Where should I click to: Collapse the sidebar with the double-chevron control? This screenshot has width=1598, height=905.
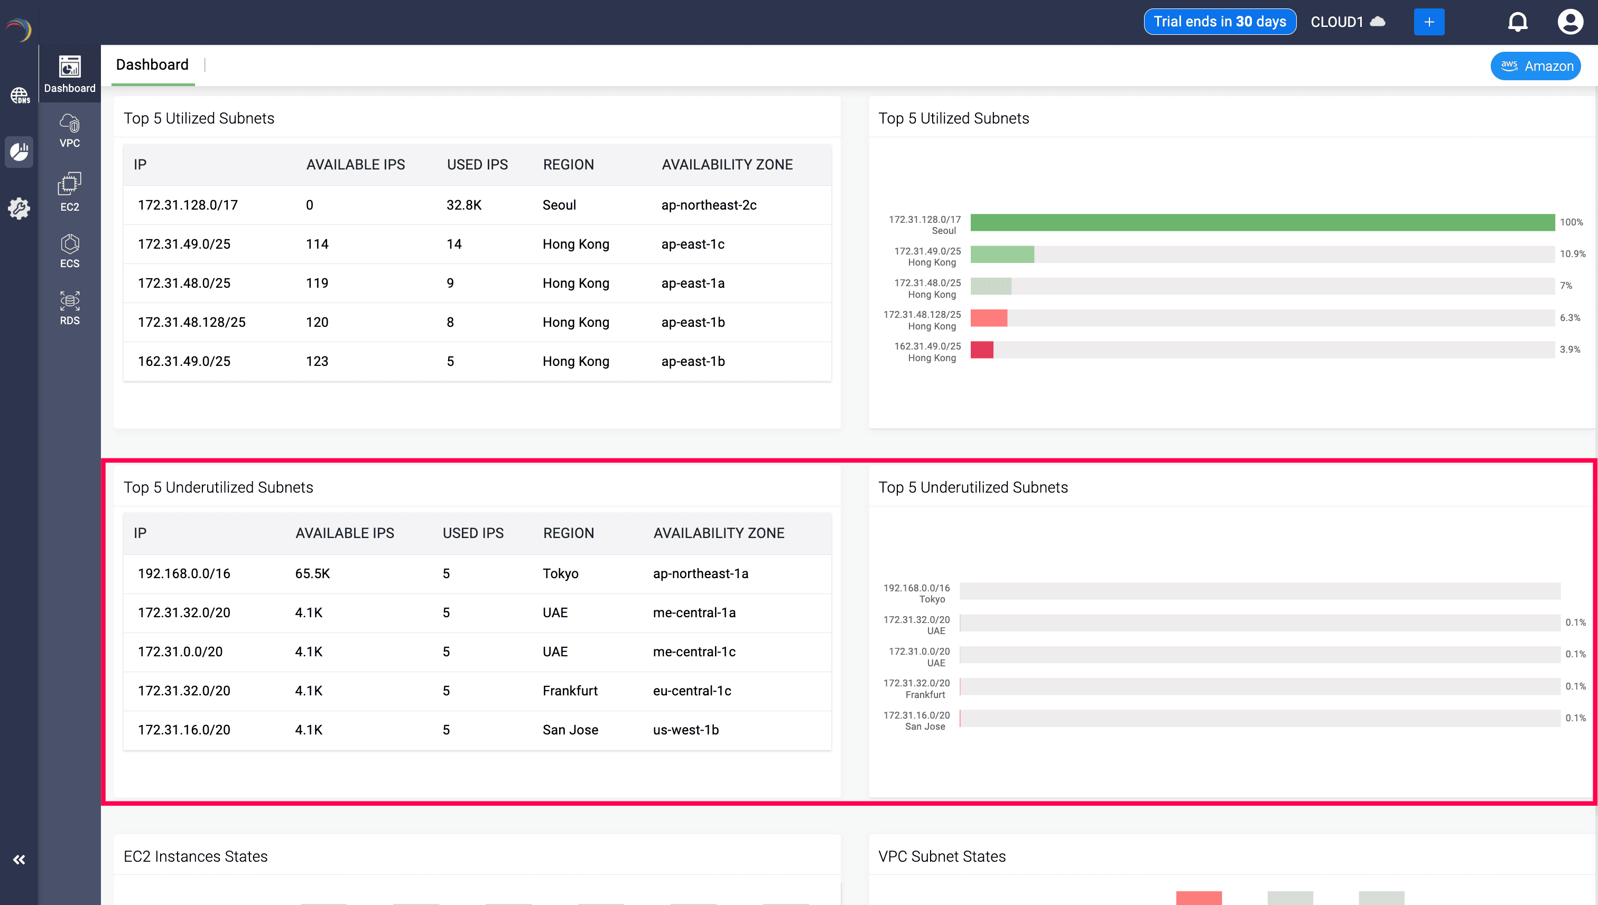(x=18, y=859)
